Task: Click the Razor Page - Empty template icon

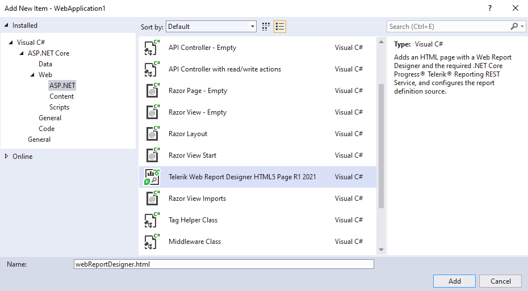Action: click(152, 91)
